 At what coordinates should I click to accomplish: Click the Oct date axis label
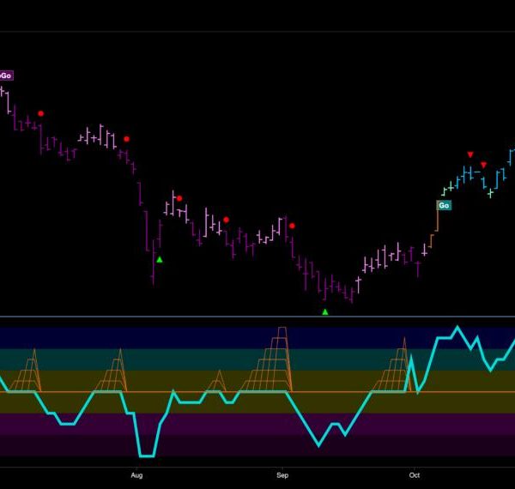415,475
